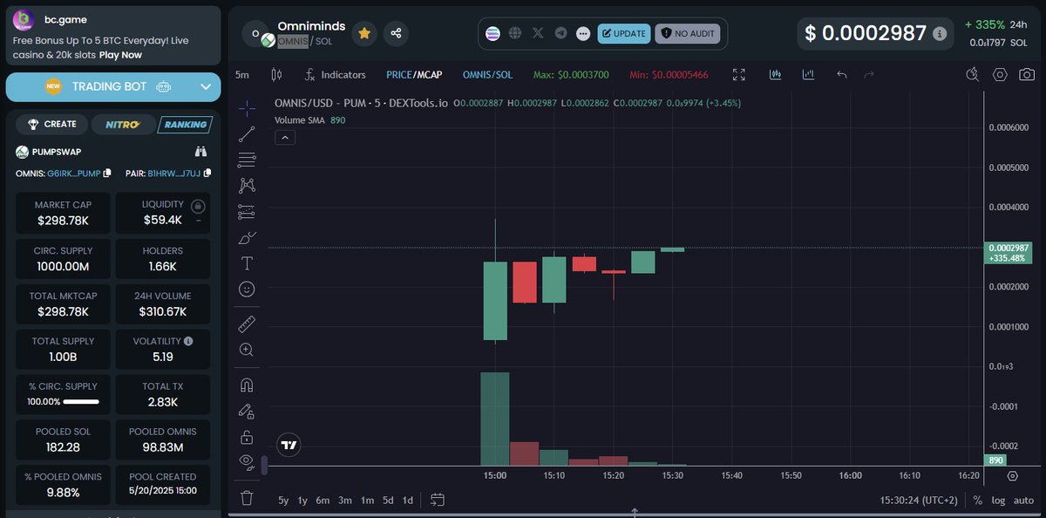The image size is (1046, 518).
Task: Open time axis settings gear icon
Action: (x=1012, y=476)
